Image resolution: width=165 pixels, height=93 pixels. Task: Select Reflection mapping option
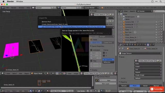tap(108, 62)
